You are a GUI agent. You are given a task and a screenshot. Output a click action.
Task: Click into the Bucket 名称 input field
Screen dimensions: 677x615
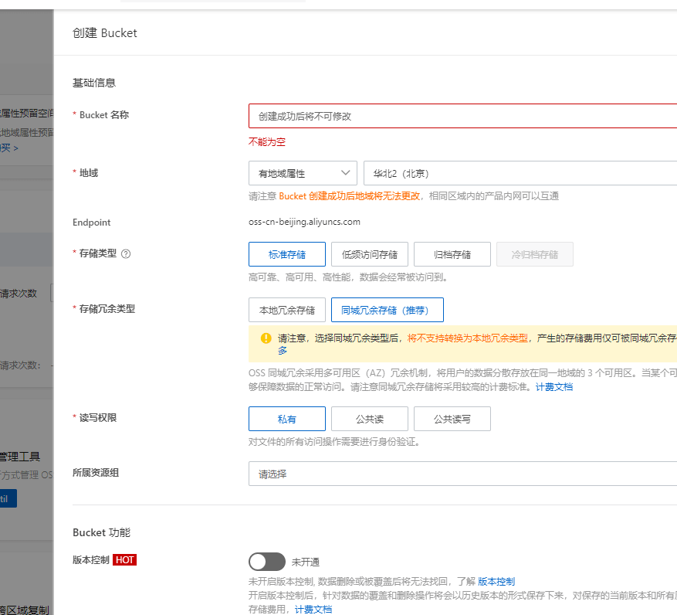click(x=463, y=116)
